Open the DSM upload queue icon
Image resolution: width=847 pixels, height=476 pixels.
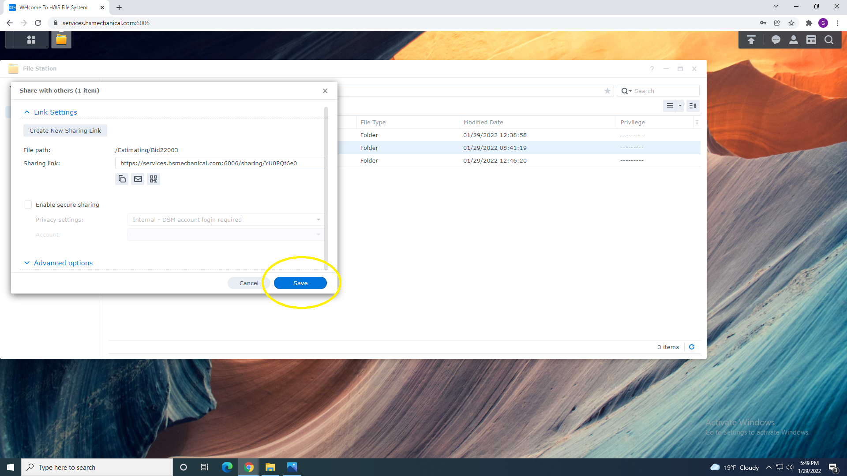coord(751,40)
